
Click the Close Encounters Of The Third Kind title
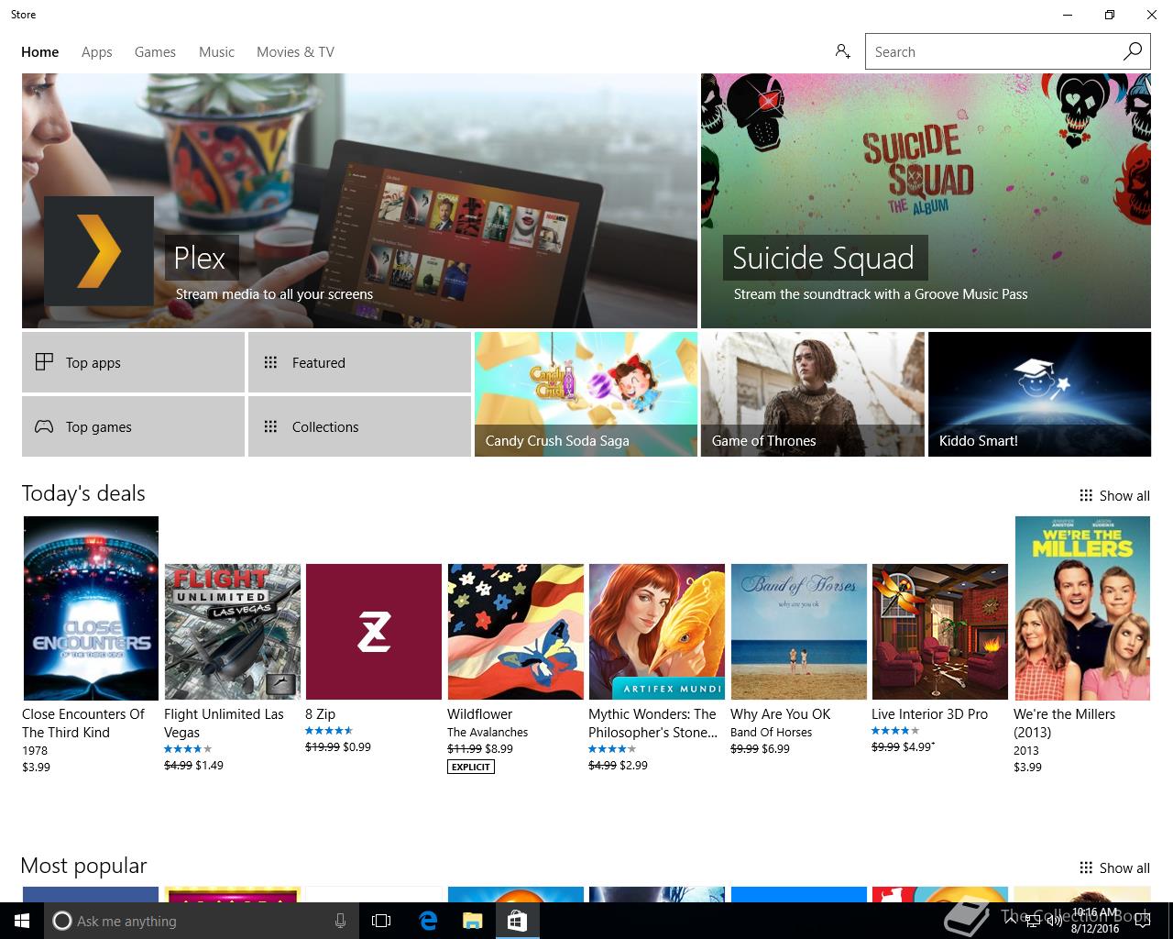[x=83, y=723]
